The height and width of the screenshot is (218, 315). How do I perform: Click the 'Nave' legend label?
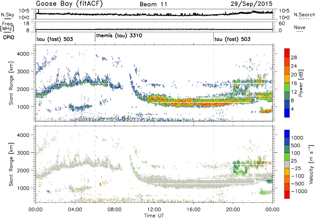pos(300,28)
